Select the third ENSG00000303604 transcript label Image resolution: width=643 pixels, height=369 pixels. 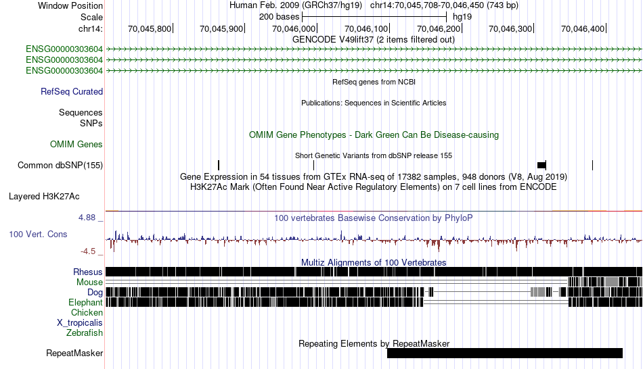tap(64, 71)
